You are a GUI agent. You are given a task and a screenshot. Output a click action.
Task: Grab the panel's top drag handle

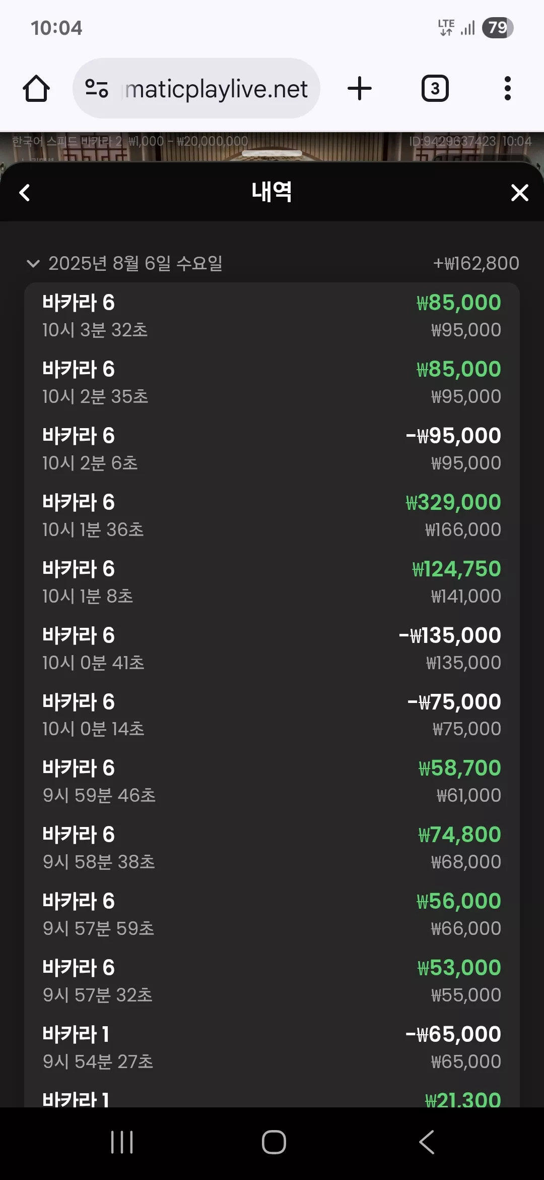click(x=272, y=153)
